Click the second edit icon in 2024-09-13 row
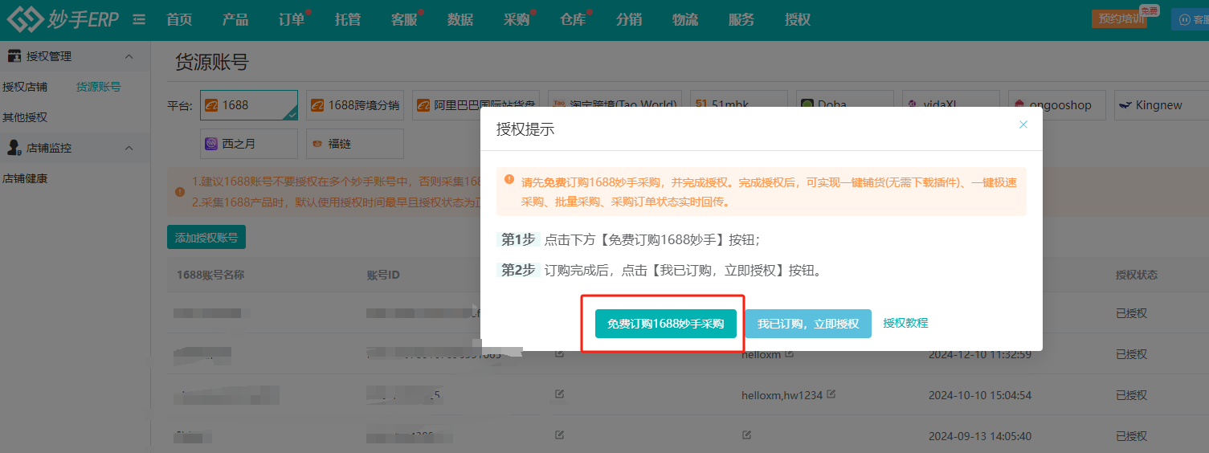This screenshot has height=453, width=1209. coord(747,435)
